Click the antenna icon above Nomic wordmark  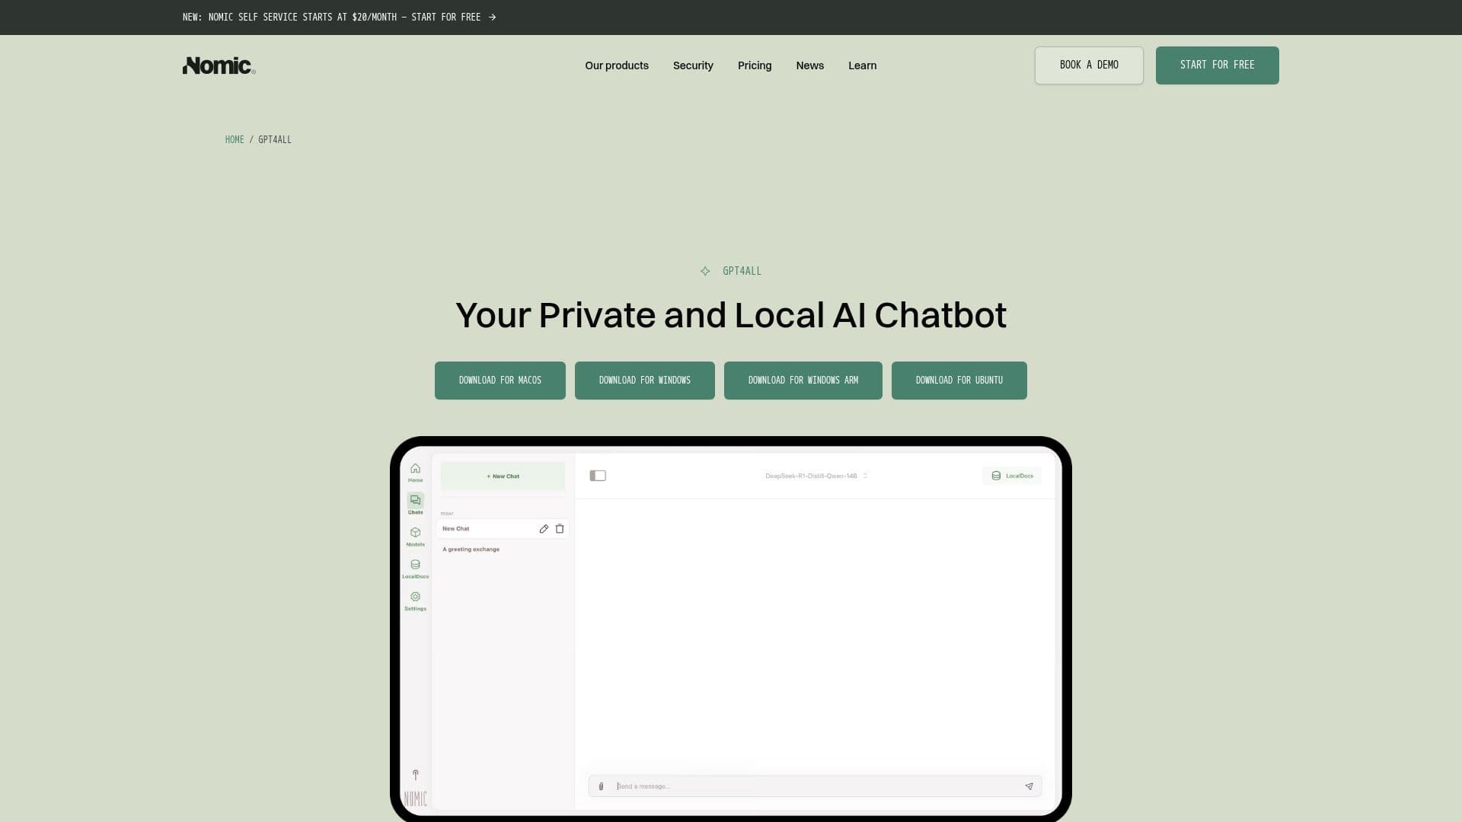tap(415, 775)
